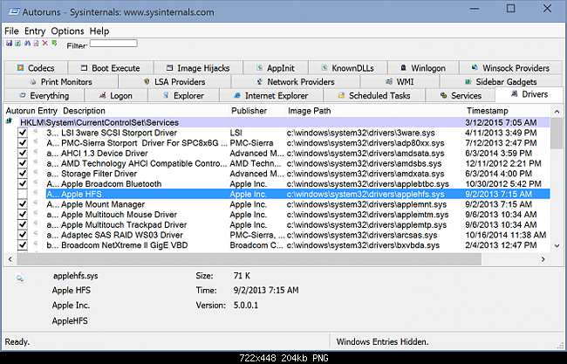The height and width of the screenshot is (364, 567).
Task: Click the Refresh toolbar icon
Action: tap(17, 43)
